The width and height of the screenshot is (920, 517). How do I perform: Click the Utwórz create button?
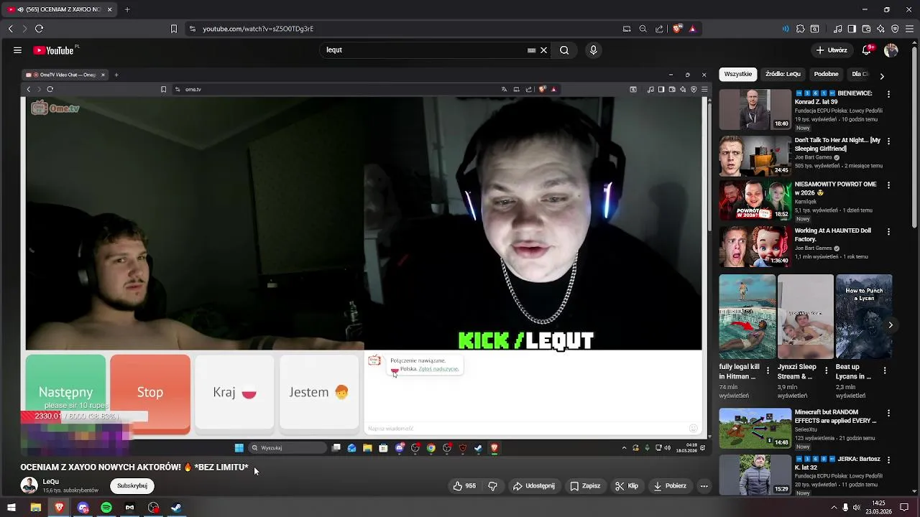pyautogui.click(x=832, y=50)
